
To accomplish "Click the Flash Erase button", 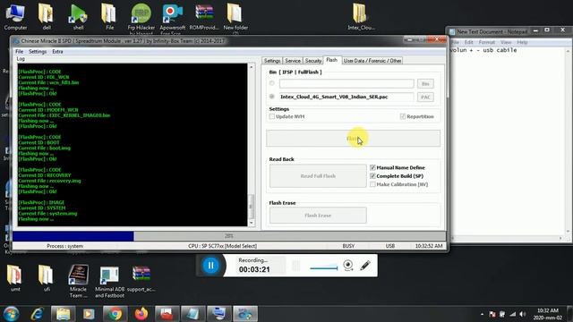I will tap(318, 216).
